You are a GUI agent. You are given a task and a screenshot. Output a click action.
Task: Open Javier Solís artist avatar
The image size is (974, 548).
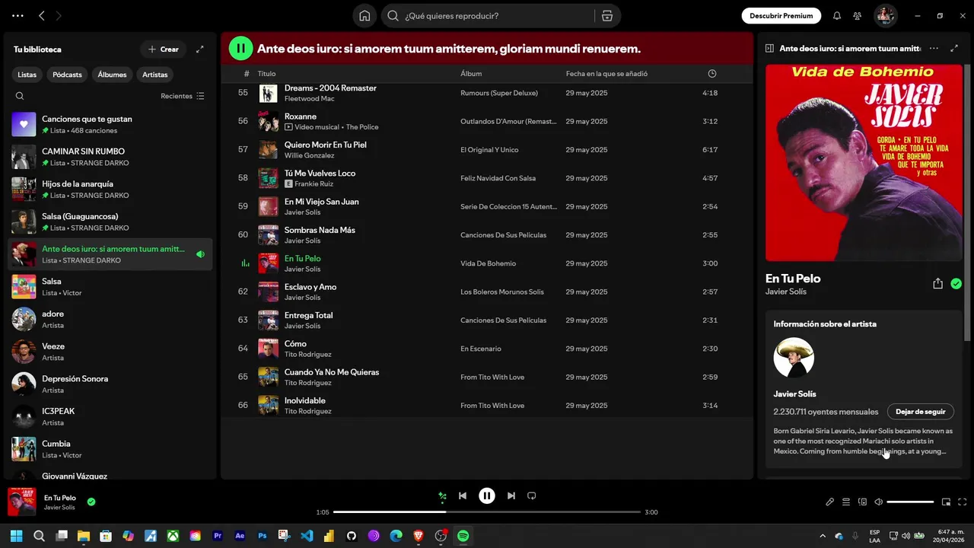[x=794, y=358]
